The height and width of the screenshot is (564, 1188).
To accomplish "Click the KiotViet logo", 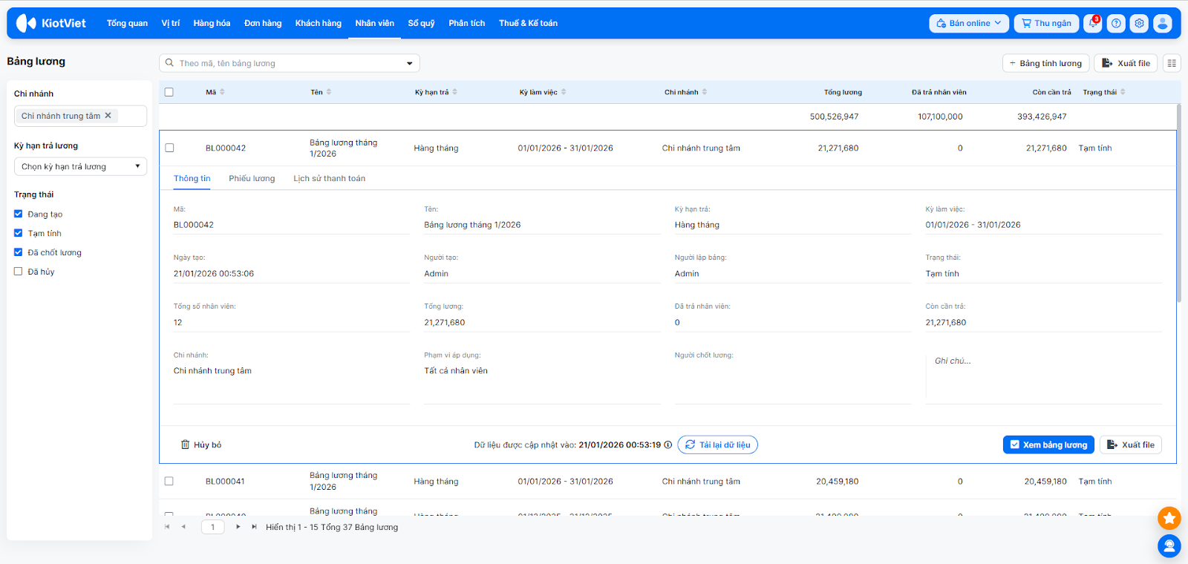I will click(51, 23).
